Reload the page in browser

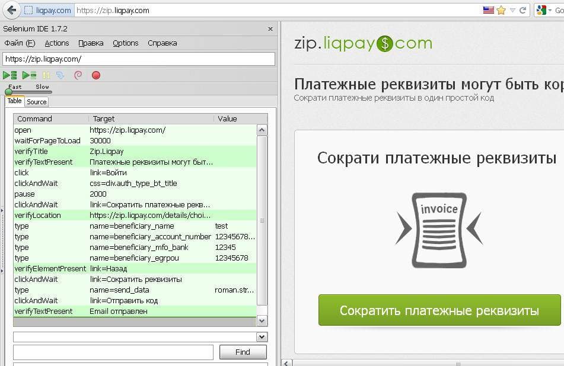523,11
